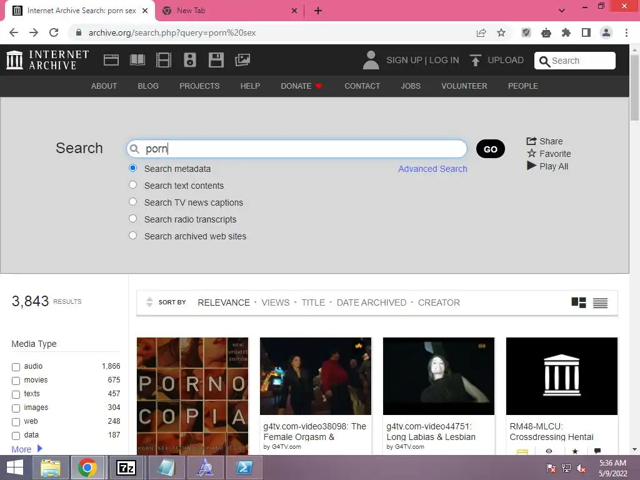The image size is (640, 480).
Task: Focus the main search query input field
Action: (x=297, y=149)
